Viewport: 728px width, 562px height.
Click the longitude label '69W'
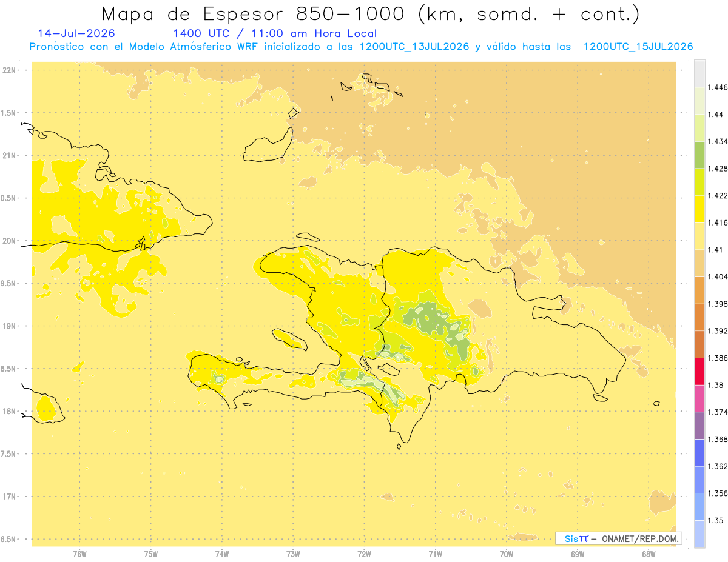tap(578, 554)
